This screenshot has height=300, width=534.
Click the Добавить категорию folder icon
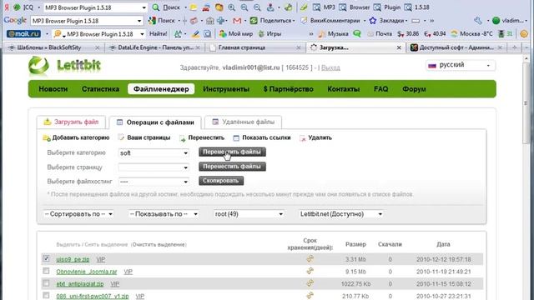(47, 138)
